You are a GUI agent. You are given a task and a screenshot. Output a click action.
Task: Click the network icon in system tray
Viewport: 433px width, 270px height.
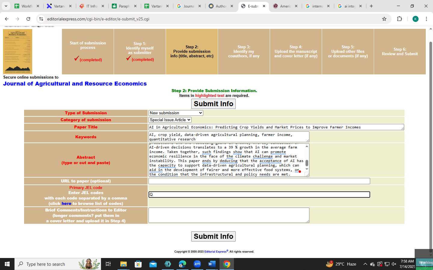pos(387,264)
